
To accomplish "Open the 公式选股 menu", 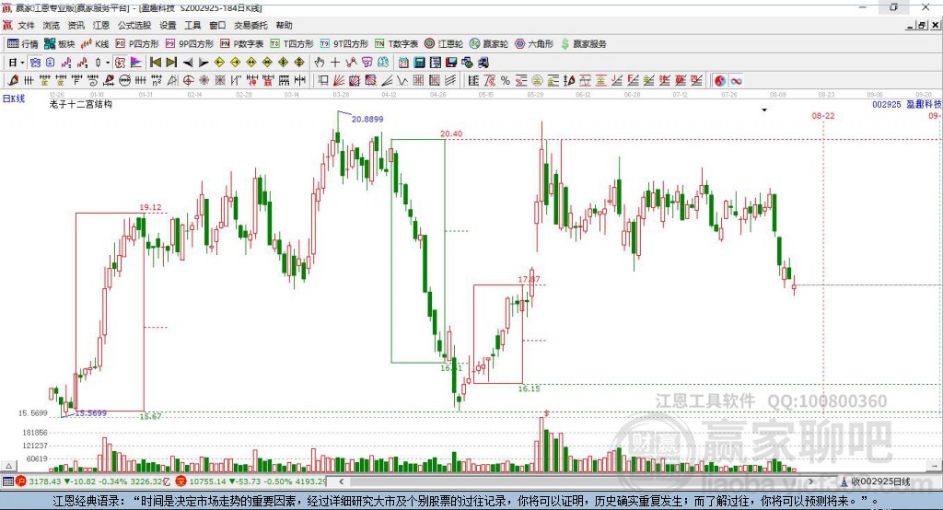I will pyautogui.click(x=134, y=25).
